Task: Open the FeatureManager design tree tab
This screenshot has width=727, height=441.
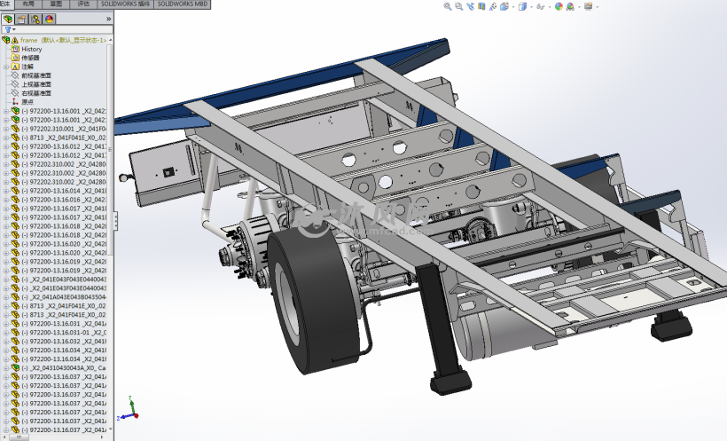Action: click(x=8, y=18)
